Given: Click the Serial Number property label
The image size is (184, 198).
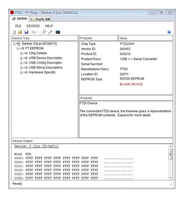Looking at the screenshot, I should 92,64.
